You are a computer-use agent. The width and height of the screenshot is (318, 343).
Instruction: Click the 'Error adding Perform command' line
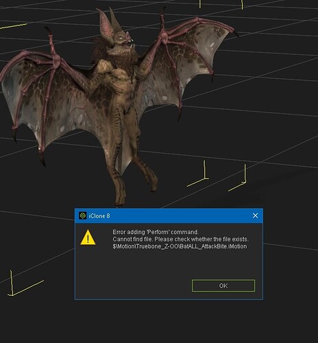pyautogui.click(x=156, y=232)
